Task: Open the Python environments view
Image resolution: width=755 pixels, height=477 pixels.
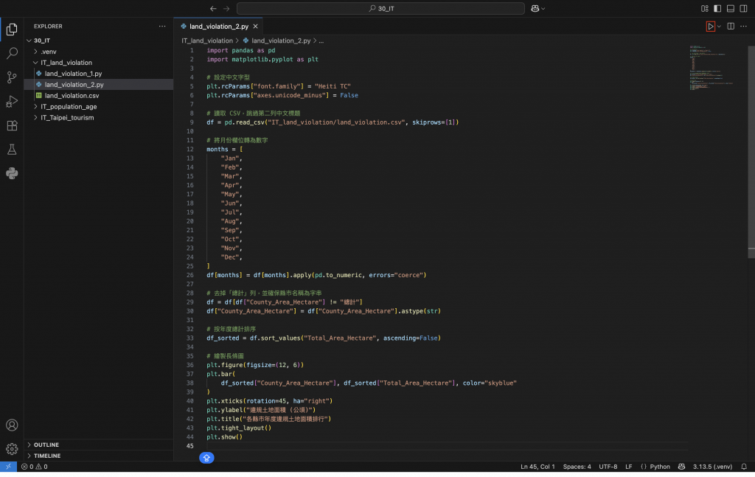Action: 12,174
